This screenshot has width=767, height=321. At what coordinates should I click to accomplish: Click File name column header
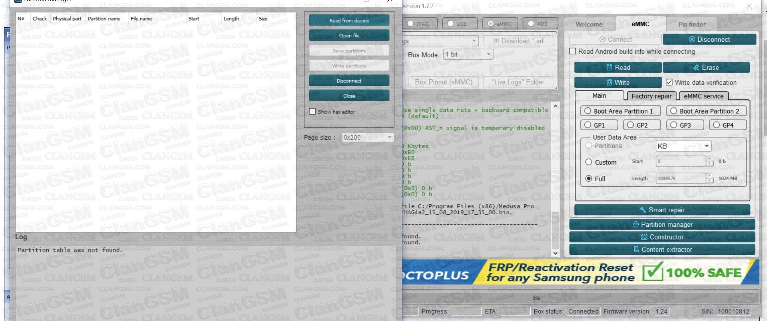pos(141,18)
